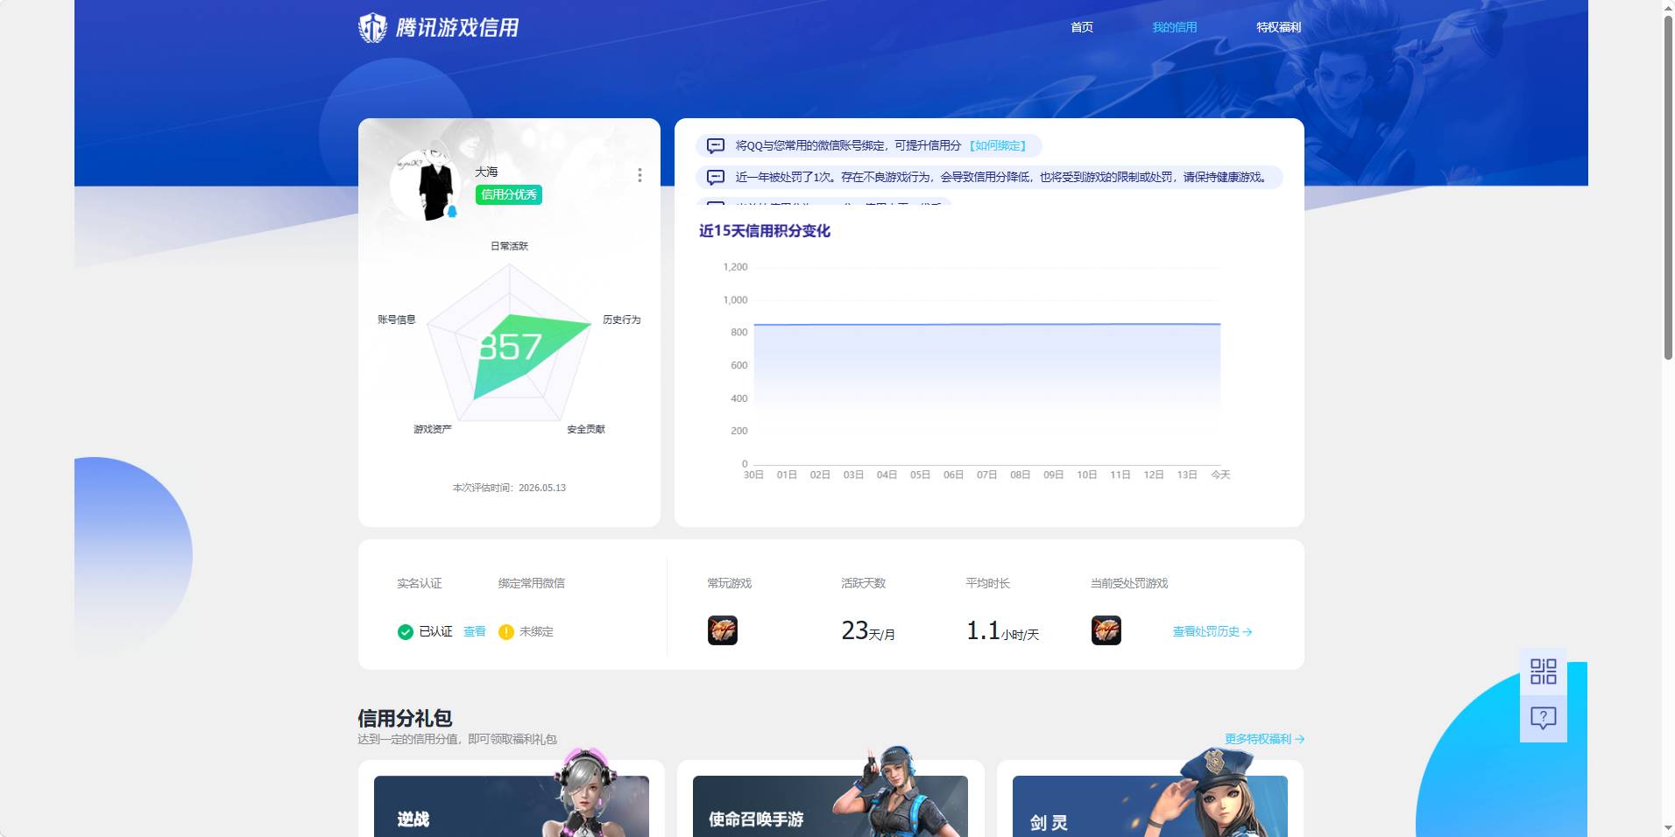This screenshot has height=837, width=1675.
Task: Open the three-dot menu on profile card
Action: pos(640,175)
